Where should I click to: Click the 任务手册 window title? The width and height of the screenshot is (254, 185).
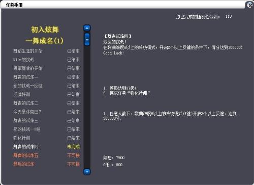click(x=14, y=5)
